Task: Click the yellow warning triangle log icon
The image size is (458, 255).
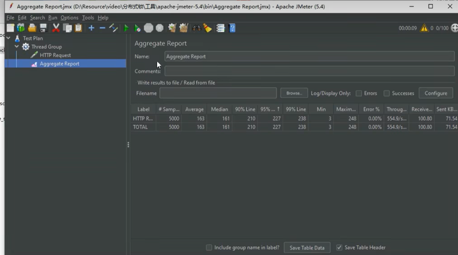Action: point(424,28)
